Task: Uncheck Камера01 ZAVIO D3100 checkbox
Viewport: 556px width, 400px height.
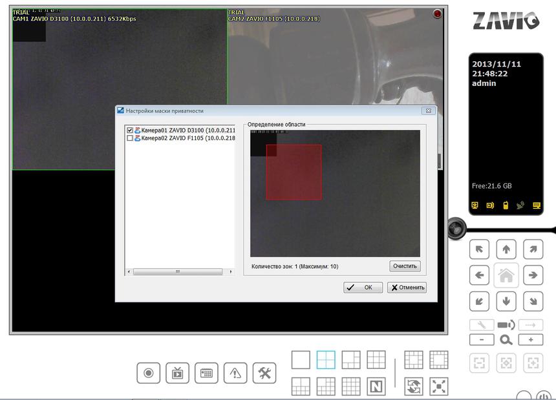Action: (x=130, y=131)
